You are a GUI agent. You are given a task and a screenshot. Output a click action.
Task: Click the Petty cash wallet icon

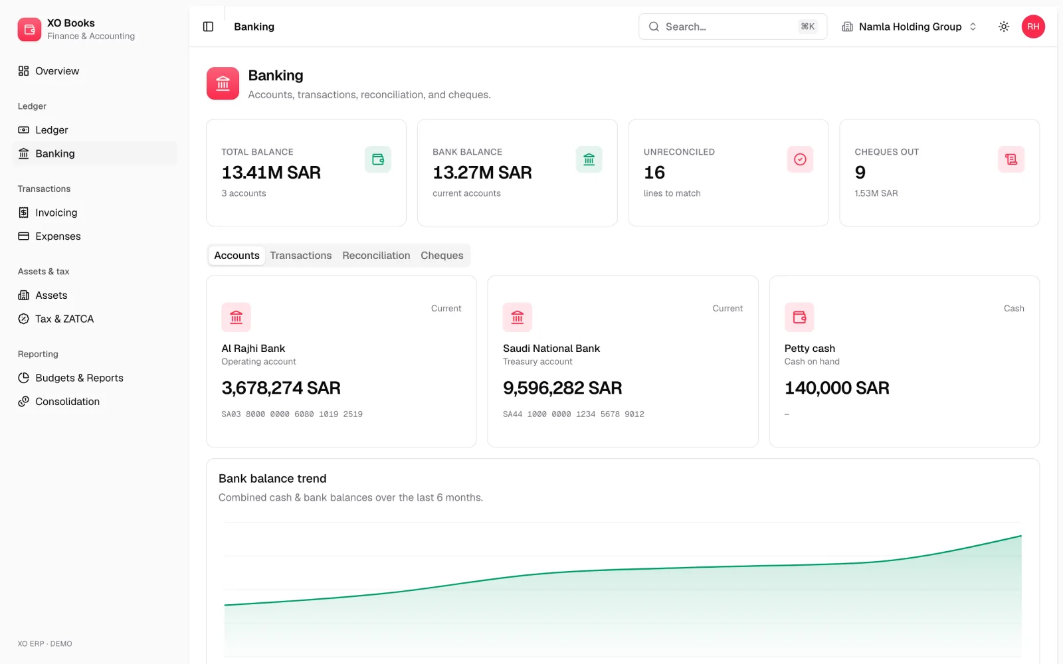(x=799, y=317)
